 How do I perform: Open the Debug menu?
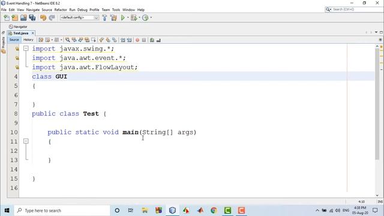pyautogui.click(x=82, y=10)
